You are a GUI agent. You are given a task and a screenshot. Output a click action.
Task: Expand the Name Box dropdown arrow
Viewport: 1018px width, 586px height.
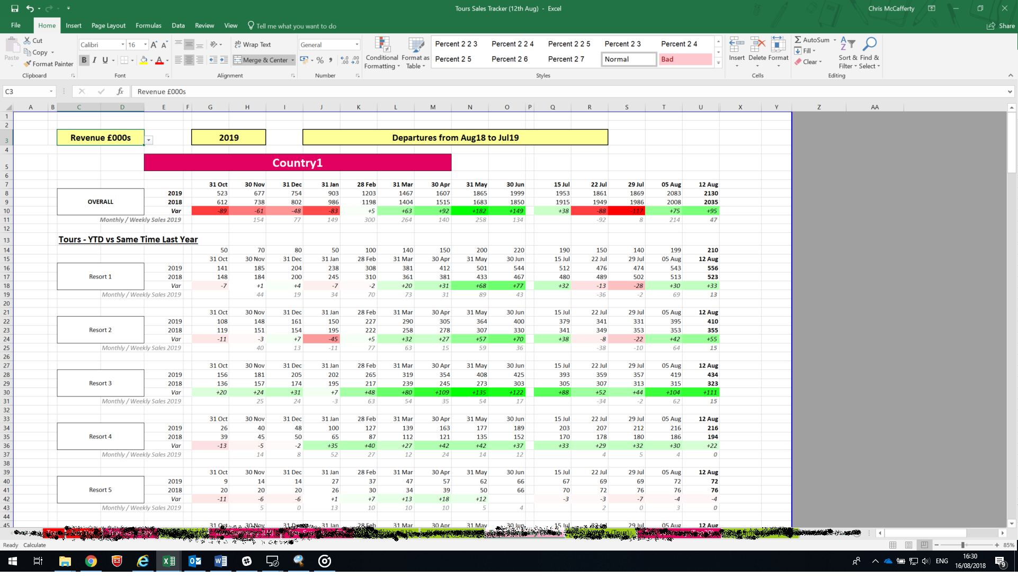pyautogui.click(x=51, y=92)
